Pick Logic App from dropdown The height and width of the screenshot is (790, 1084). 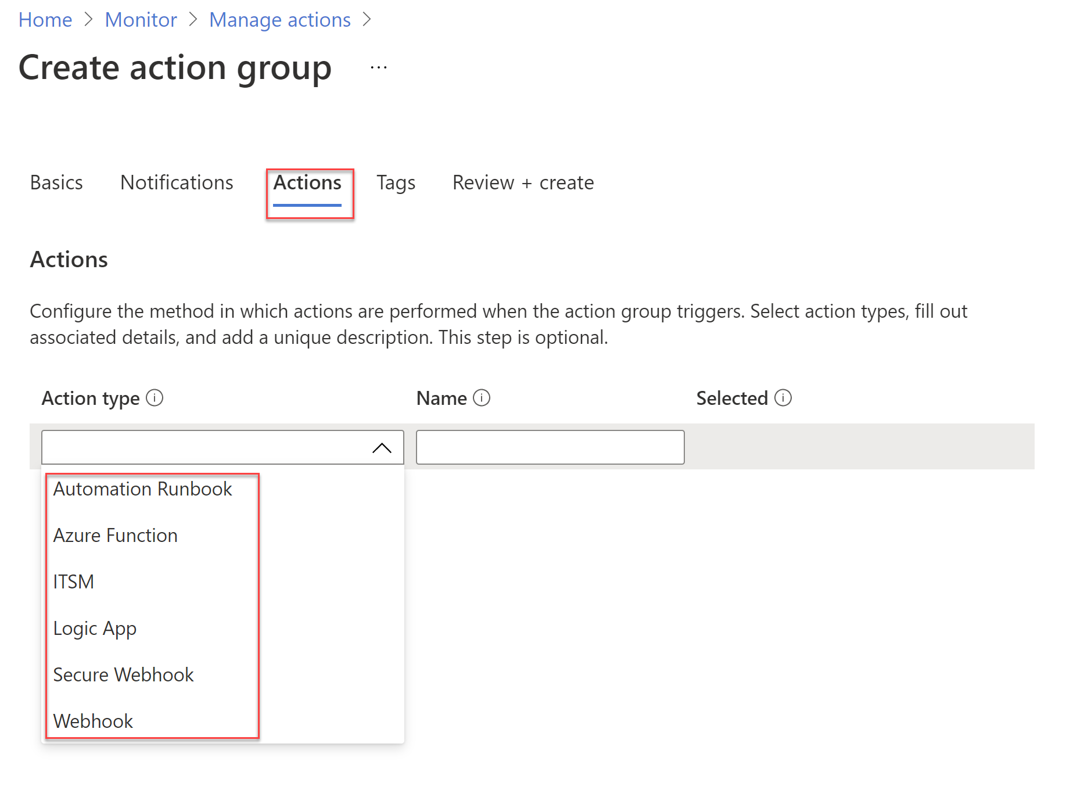click(95, 629)
